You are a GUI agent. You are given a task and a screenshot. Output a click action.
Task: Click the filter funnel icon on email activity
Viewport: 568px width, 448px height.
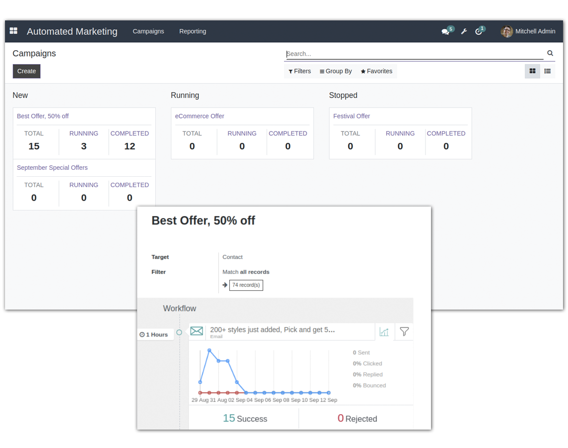pos(404,331)
